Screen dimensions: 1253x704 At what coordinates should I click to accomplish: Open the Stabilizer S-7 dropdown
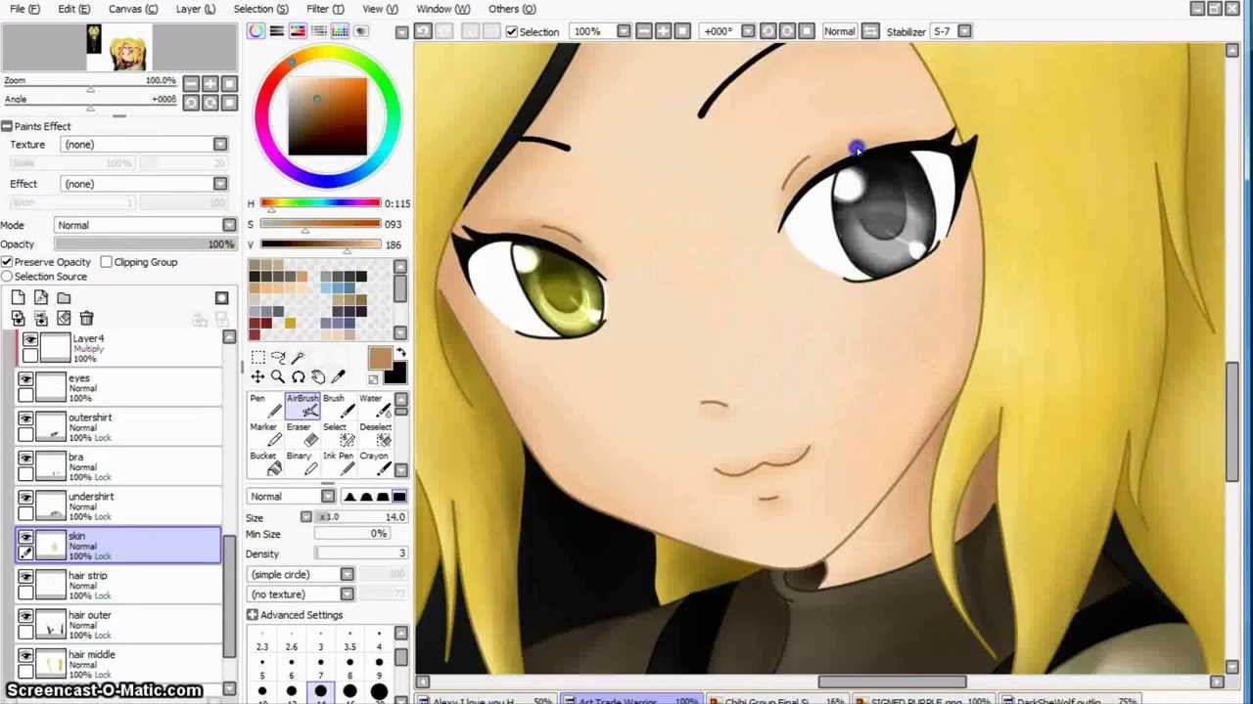(964, 31)
